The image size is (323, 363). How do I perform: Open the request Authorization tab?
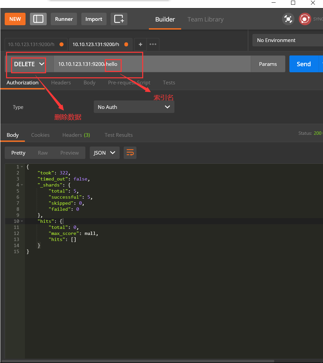tap(23, 83)
